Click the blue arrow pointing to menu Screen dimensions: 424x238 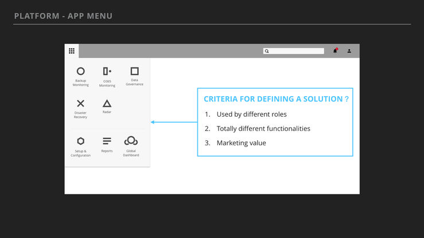174,122
